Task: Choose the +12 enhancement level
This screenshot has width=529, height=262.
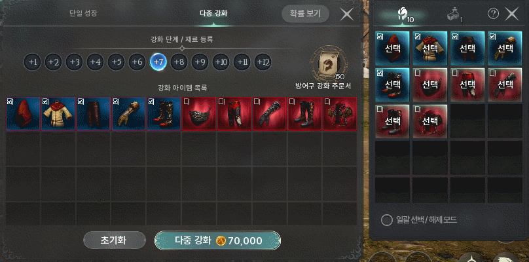Action: tap(263, 62)
